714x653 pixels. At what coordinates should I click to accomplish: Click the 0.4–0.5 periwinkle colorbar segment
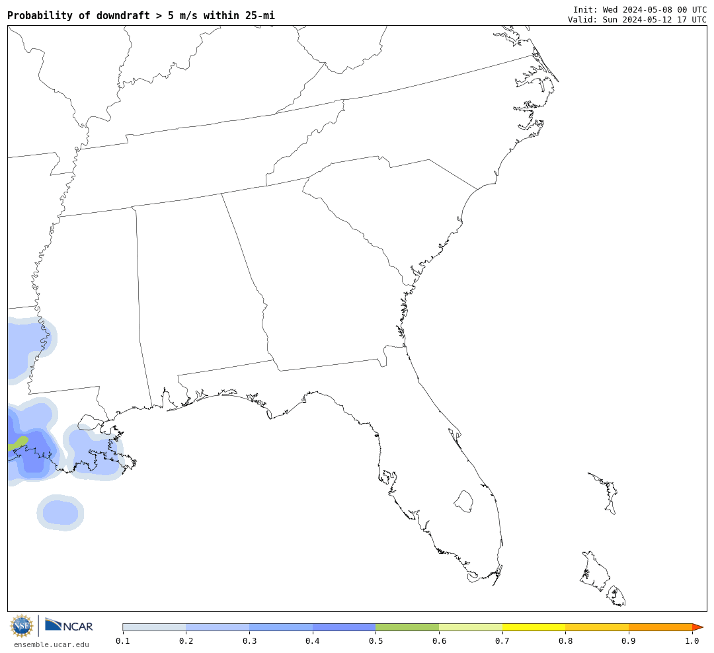[x=344, y=627]
